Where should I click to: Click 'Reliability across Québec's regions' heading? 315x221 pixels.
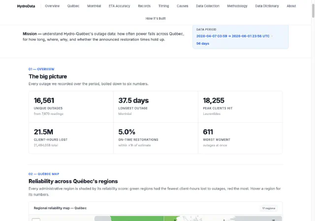click(73, 181)
